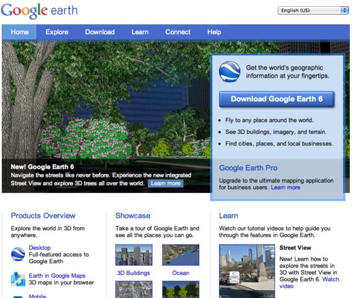
Task: Select the Home navigation tab
Action: coord(20,32)
